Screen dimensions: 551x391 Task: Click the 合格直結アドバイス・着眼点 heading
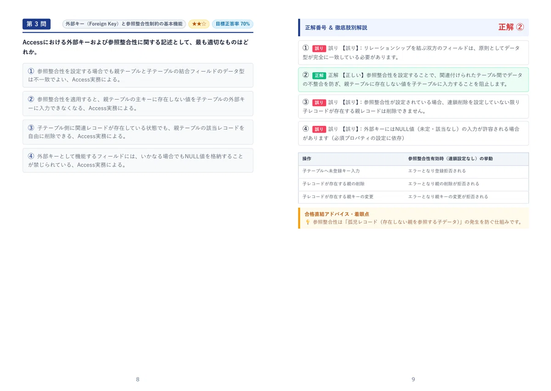pos(337,214)
